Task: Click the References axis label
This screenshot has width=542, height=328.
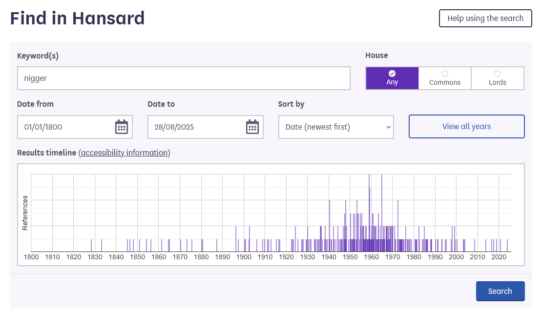Action: tap(25, 213)
